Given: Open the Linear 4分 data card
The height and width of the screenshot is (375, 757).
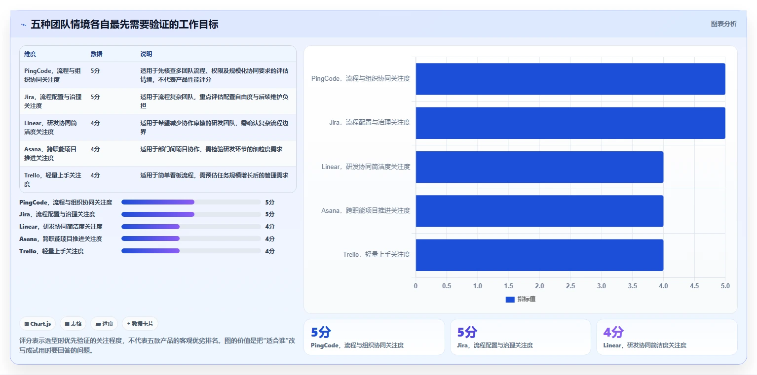Looking at the screenshot, I should pyautogui.click(x=667, y=337).
